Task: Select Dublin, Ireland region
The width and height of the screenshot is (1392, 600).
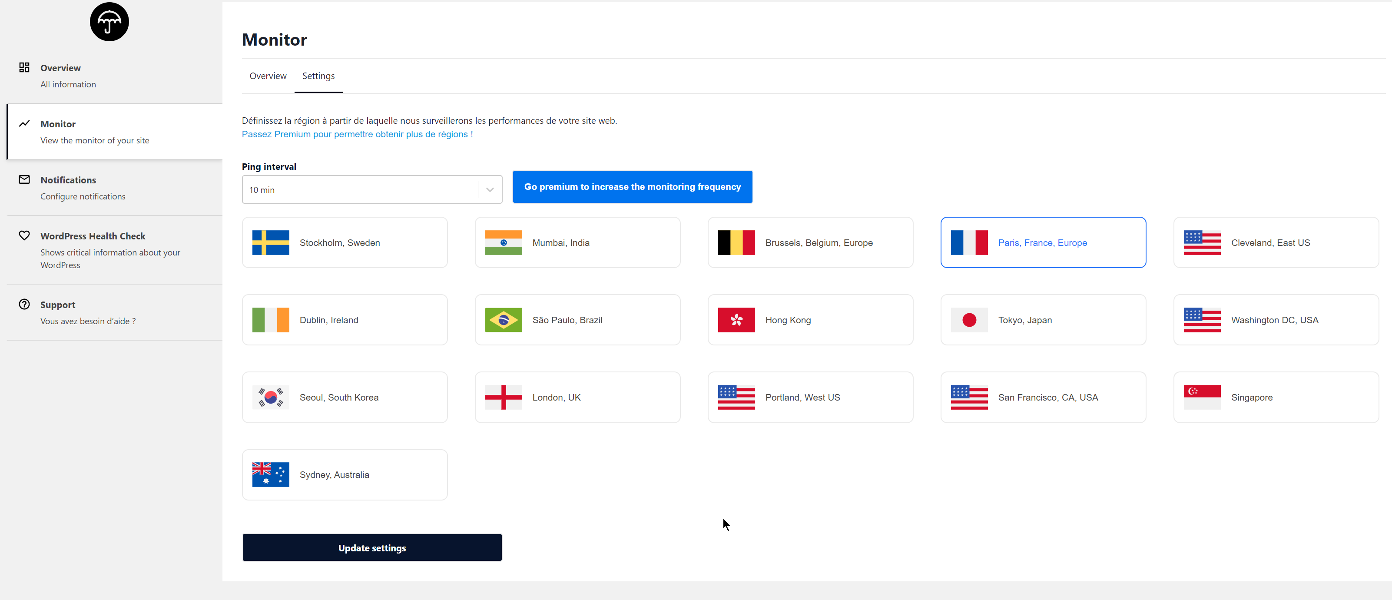Action: click(345, 320)
